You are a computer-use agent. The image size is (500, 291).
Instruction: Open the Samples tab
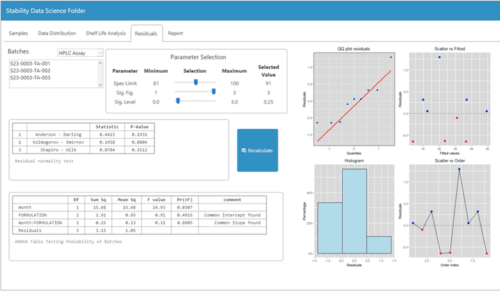tap(18, 33)
